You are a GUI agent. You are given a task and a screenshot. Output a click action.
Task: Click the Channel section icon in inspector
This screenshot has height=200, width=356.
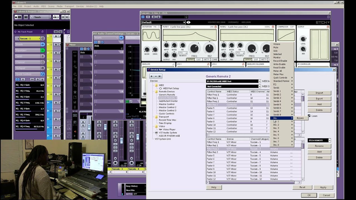click(x=43, y=62)
